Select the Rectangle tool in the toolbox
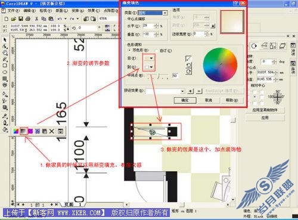Screen dimensions: 298x220 pyautogui.click(x=5, y=66)
